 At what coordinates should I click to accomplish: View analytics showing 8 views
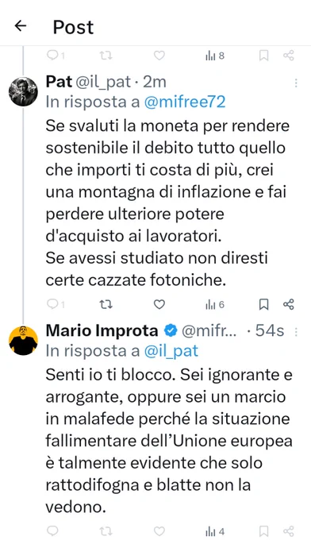[x=215, y=56]
